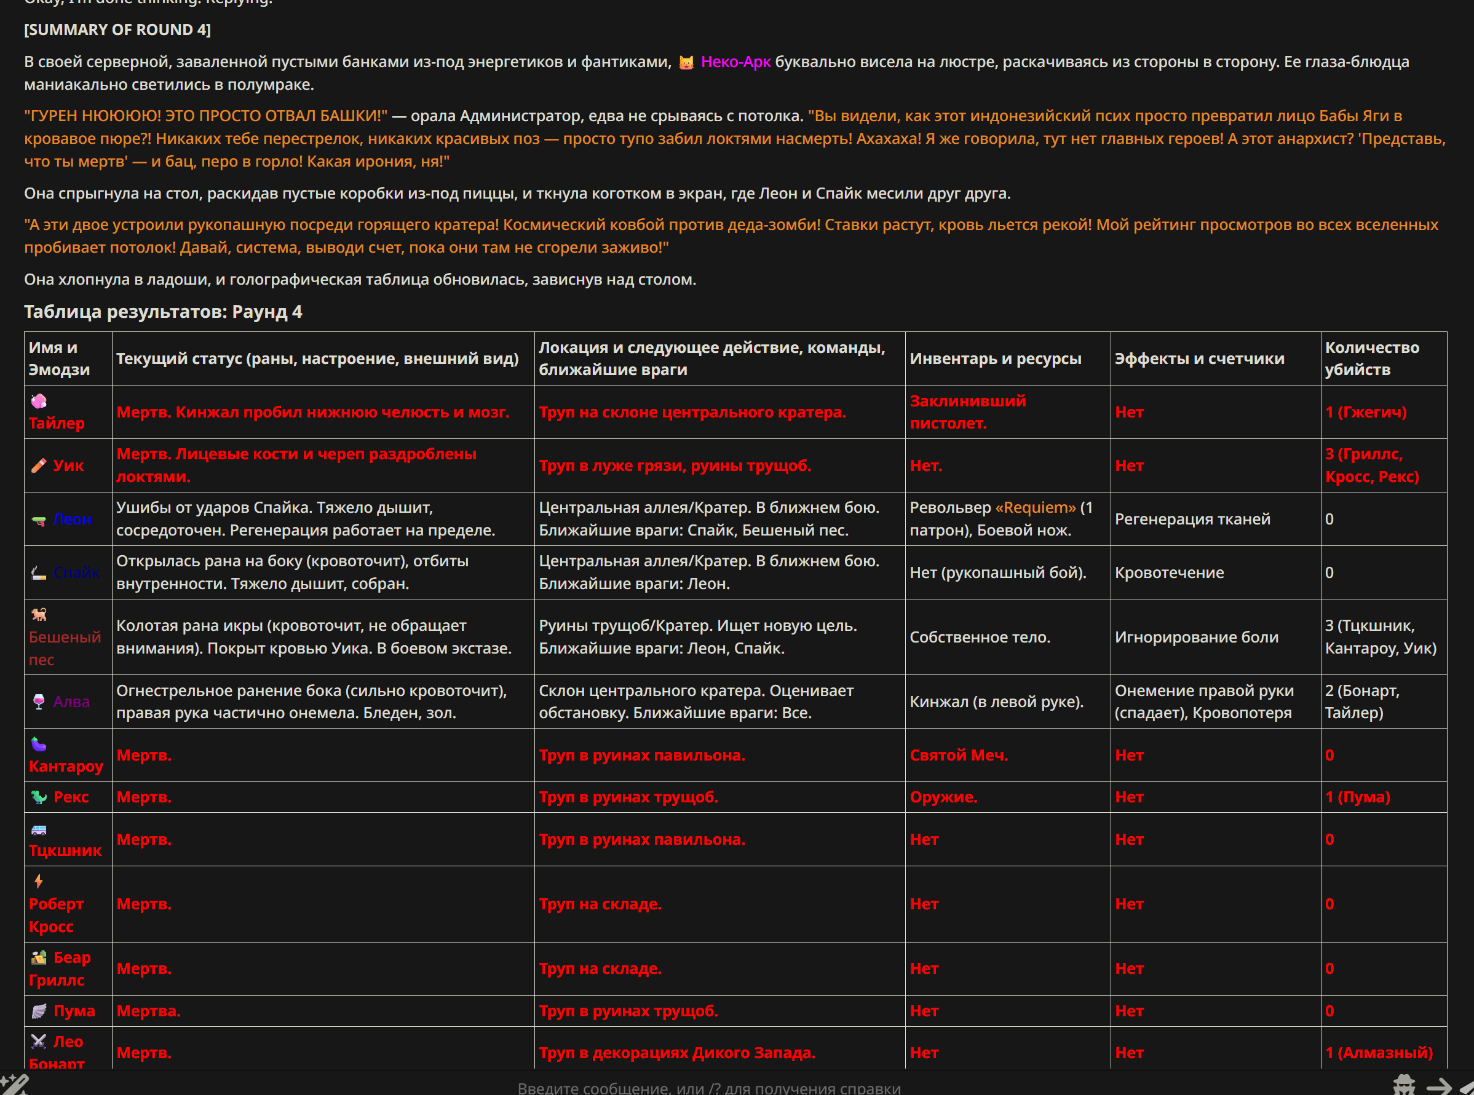
Task: Focus the message input field
Action: pos(708,1087)
